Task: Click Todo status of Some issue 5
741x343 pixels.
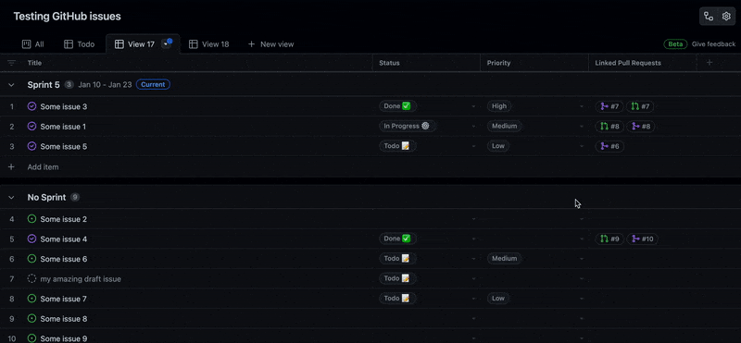Action: pos(398,146)
